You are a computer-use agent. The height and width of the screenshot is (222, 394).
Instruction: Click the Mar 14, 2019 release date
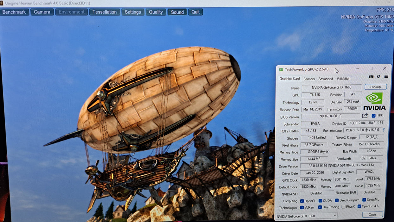coord(313,109)
